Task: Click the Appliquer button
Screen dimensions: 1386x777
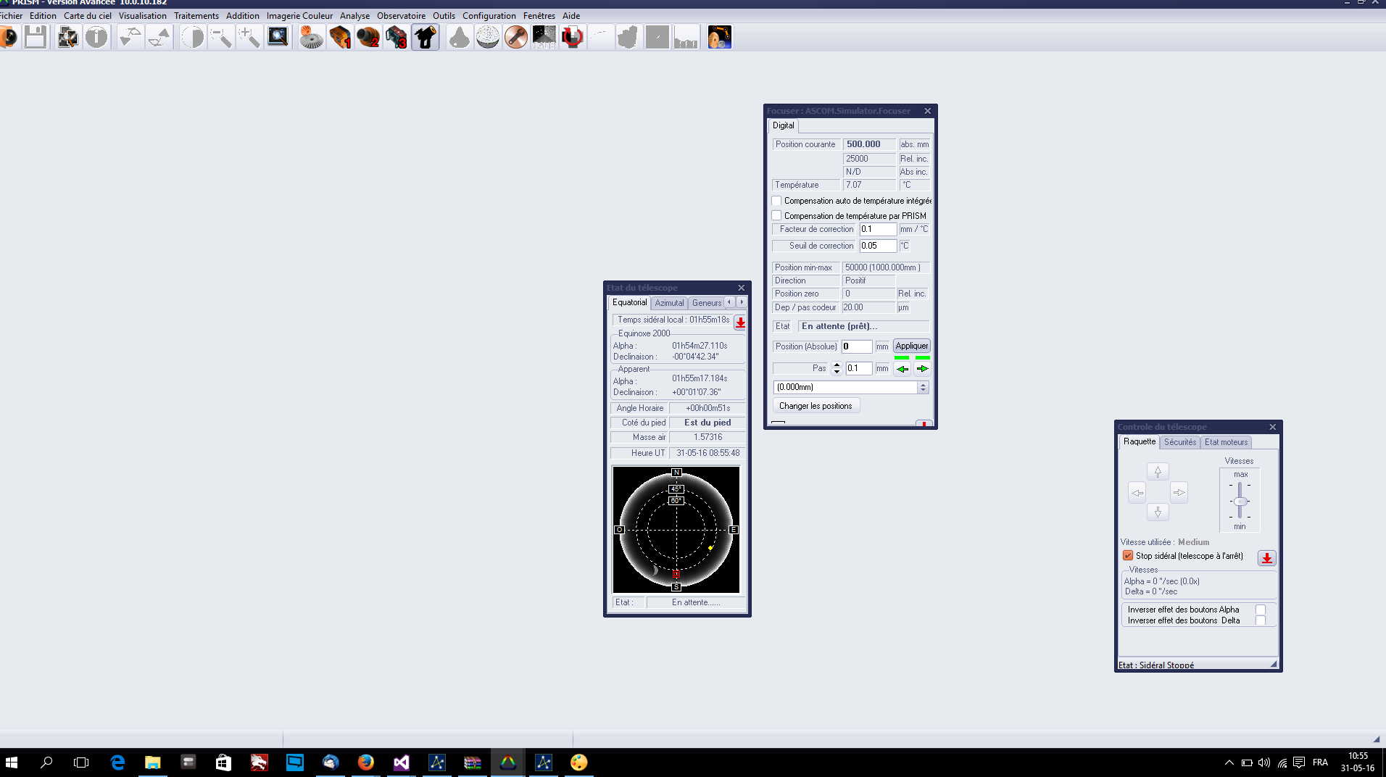Action: (911, 346)
